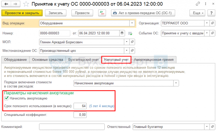Click Событие ОС field Принятие к учету
This screenshot has height=131, width=216.
(183, 33)
